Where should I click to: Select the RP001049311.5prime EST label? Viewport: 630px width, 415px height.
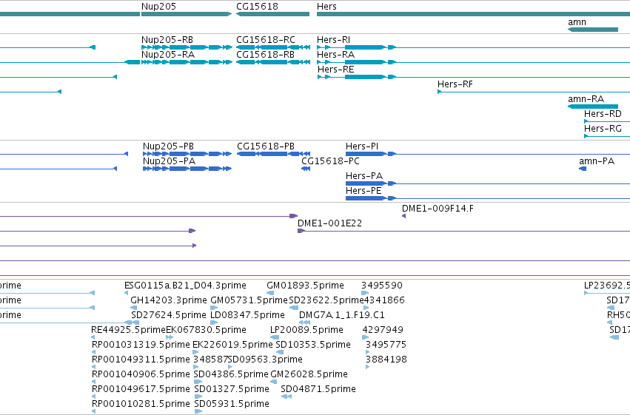[x=141, y=360]
